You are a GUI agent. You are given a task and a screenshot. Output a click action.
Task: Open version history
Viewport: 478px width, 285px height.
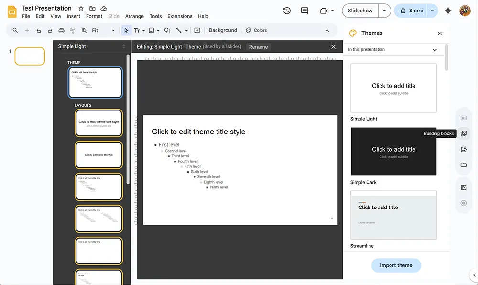point(286,10)
